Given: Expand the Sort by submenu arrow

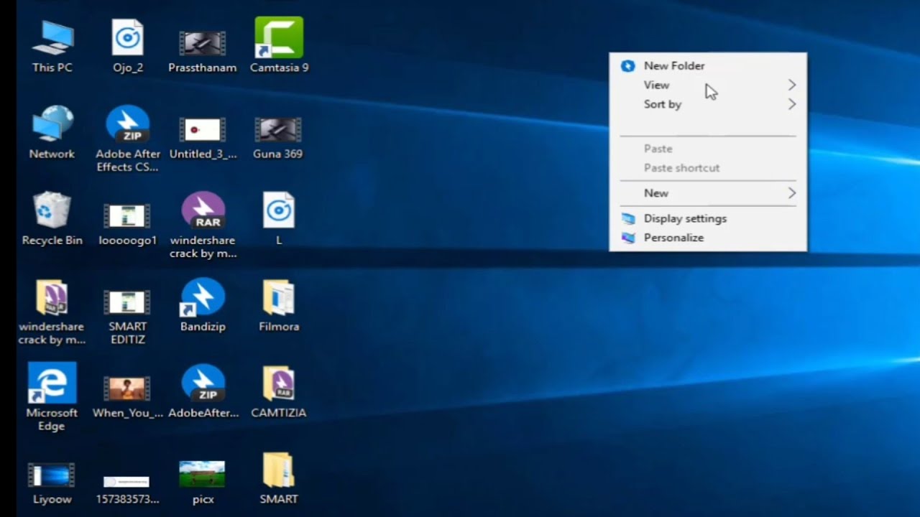Looking at the screenshot, I should pyautogui.click(x=791, y=104).
